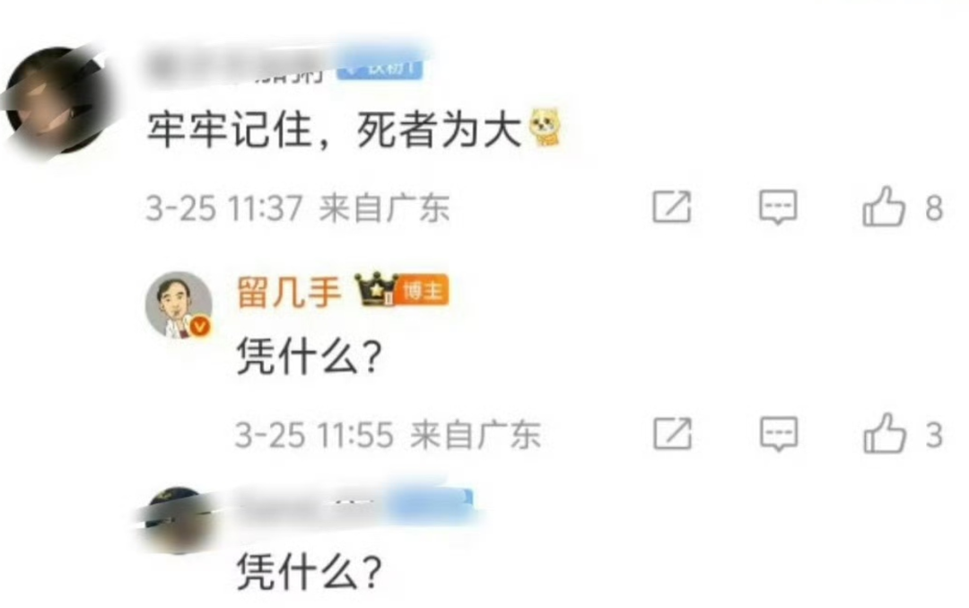Tap the crown membership badge icon
This screenshot has height=608, width=969.
click(375, 290)
